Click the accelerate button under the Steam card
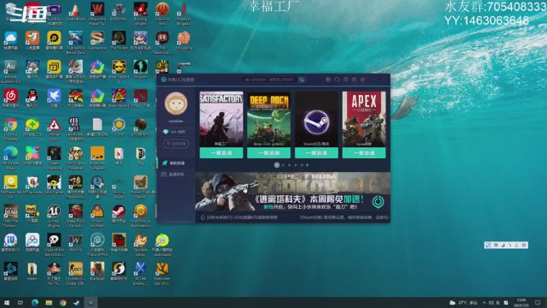 pos(316,152)
